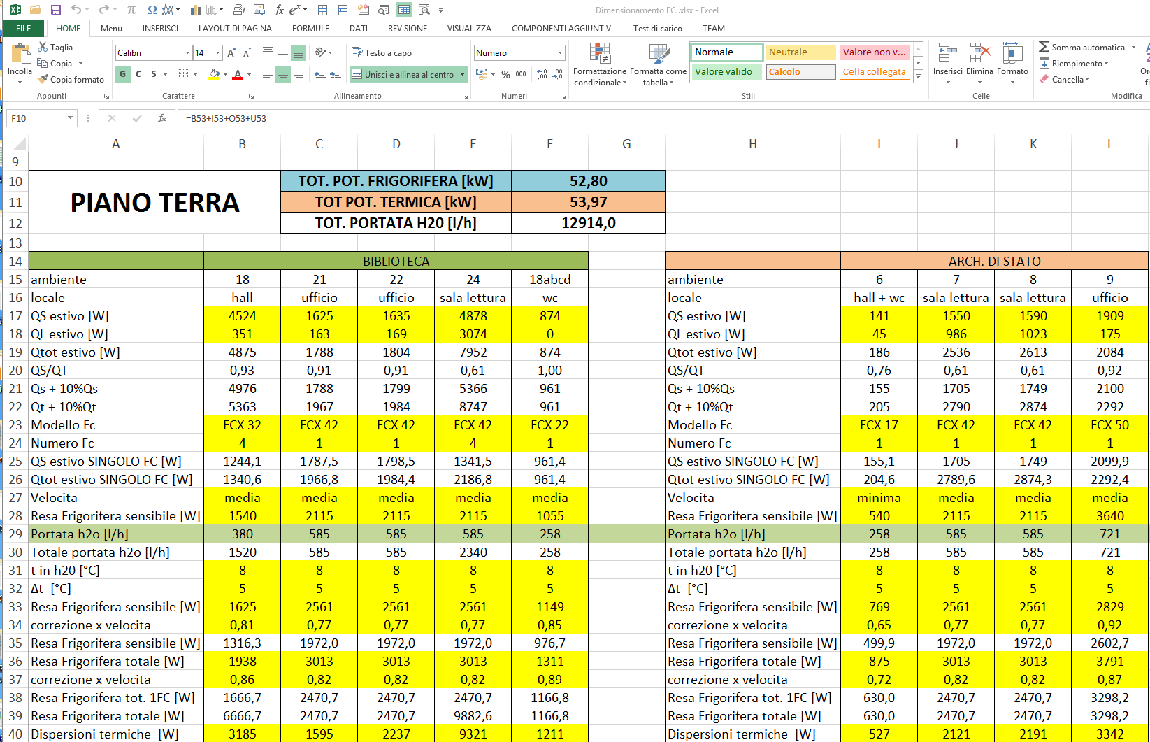Increase the cell indent
Screen dimensions: 1150x742
(x=336, y=74)
